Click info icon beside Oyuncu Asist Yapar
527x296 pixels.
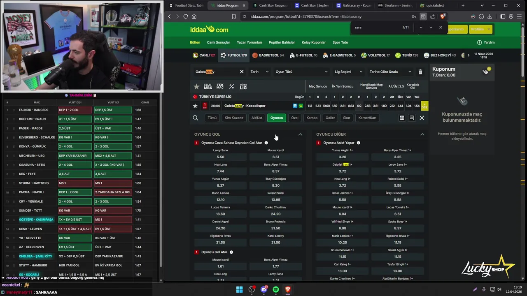tap(358, 143)
